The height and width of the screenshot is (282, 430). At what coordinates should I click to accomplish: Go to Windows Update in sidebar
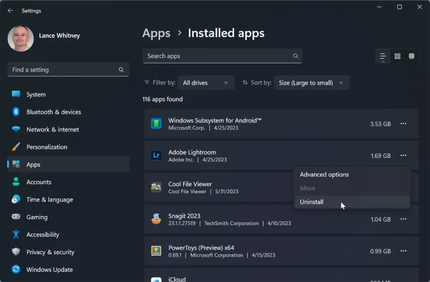point(50,270)
